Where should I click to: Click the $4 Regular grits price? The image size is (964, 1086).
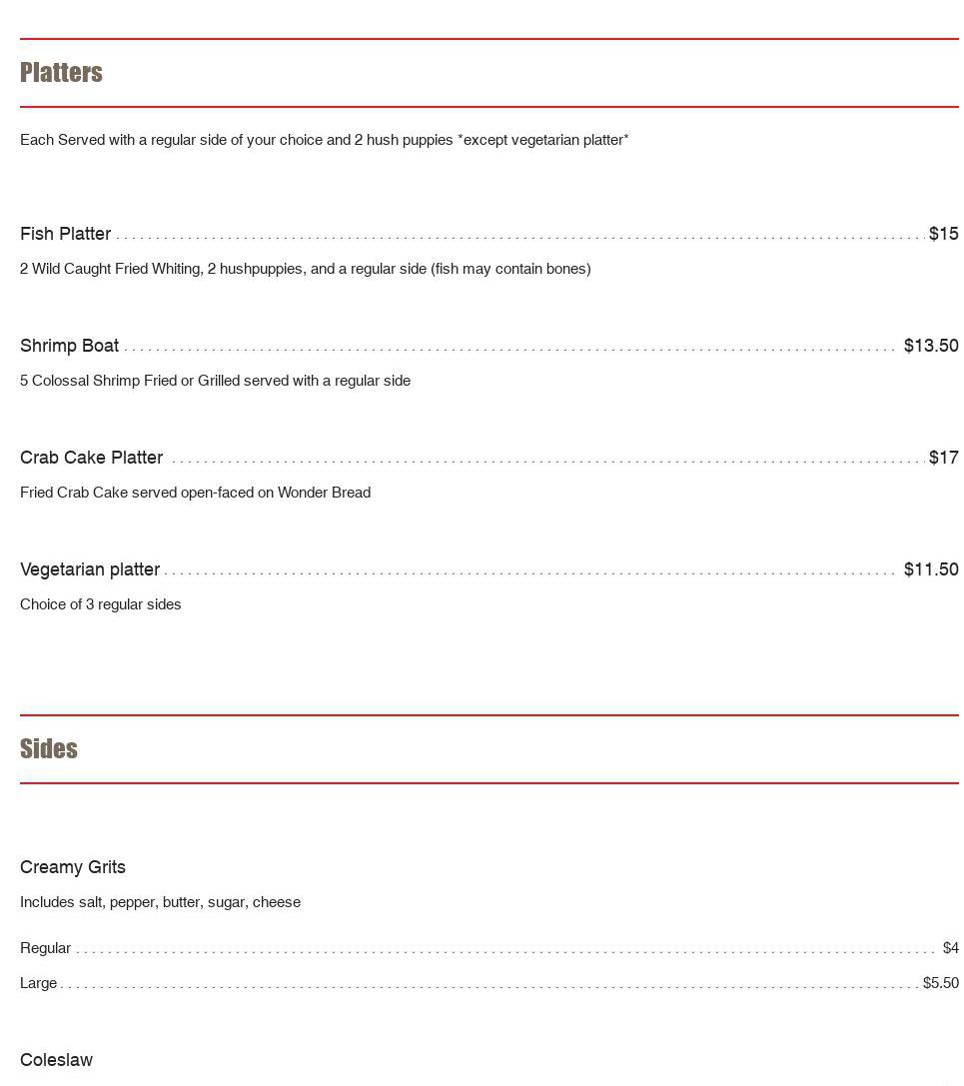coord(950,948)
